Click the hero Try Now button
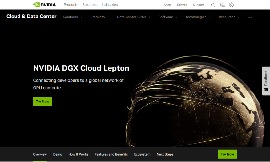Image resolution: width=270 pixels, height=162 pixels. click(x=42, y=102)
